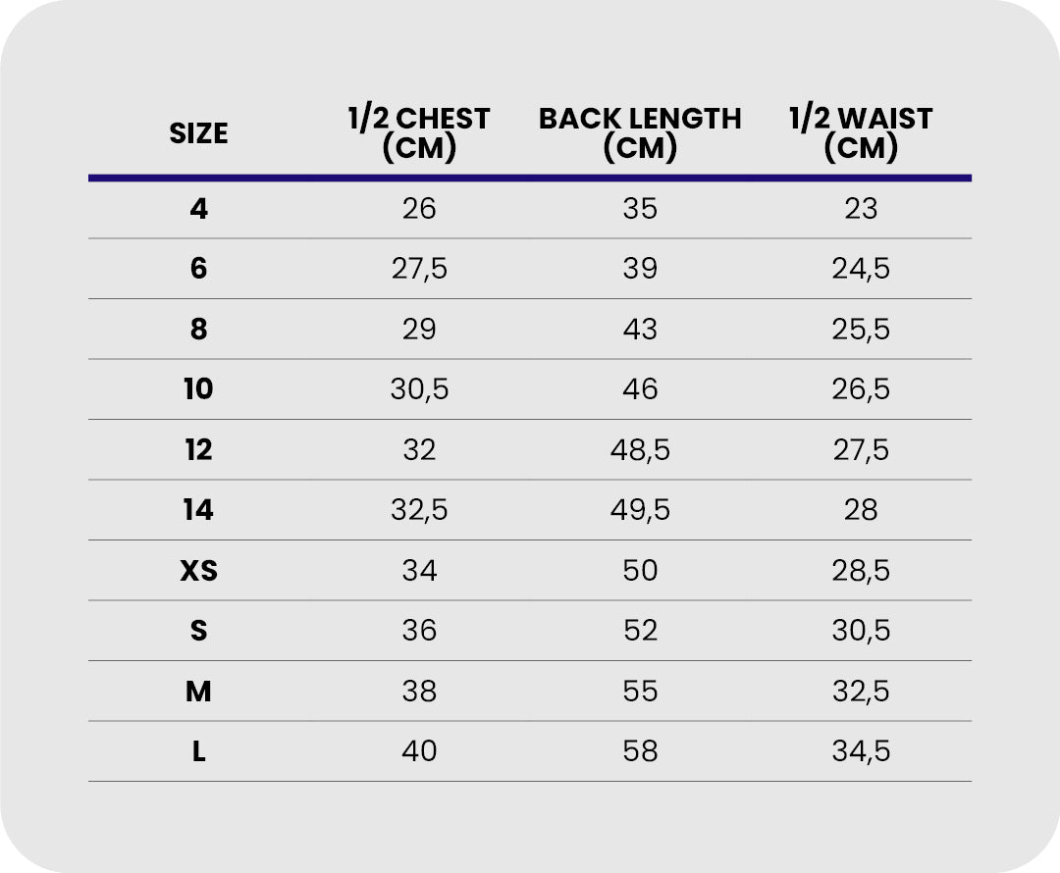Screen dimensions: 1060x873
Task: Click the 1/2 CHEST (CM) header
Action: [x=419, y=133]
